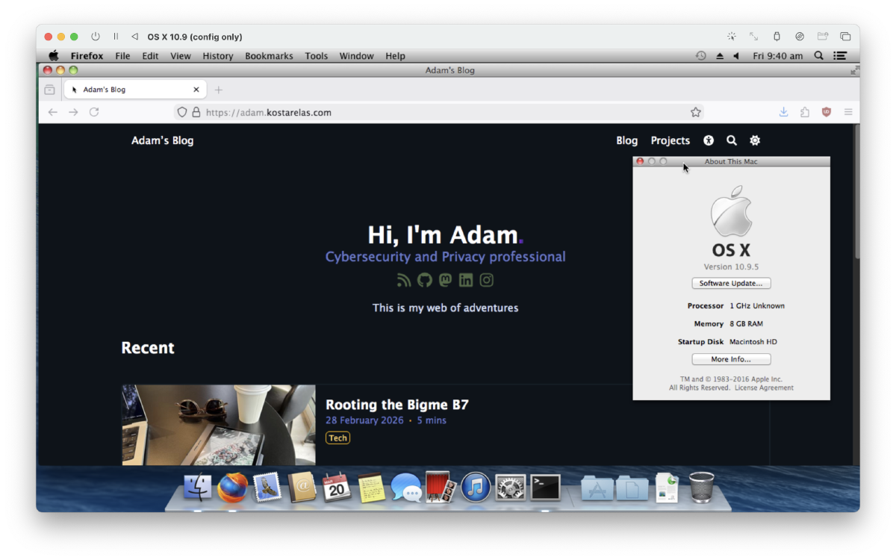Open the LinkedIn profile icon

tap(466, 280)
